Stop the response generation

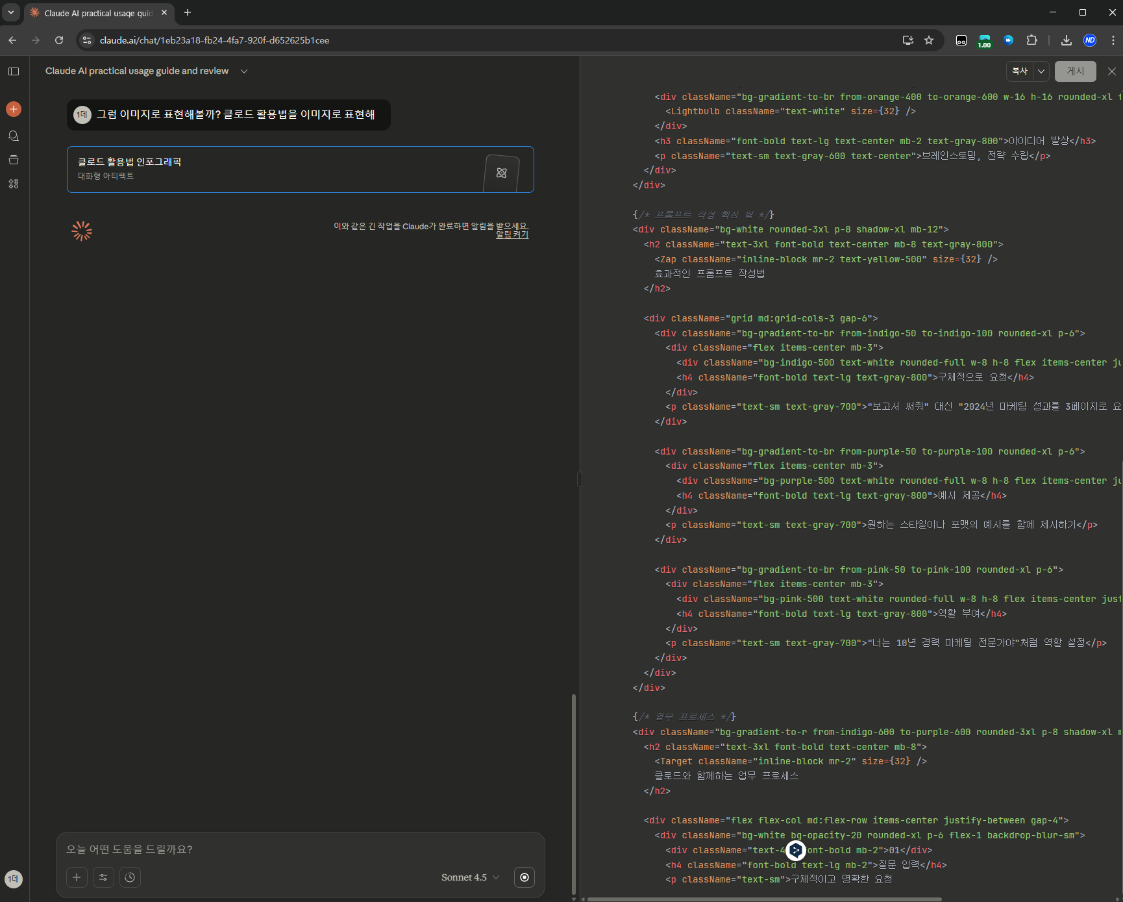(524, 877)
